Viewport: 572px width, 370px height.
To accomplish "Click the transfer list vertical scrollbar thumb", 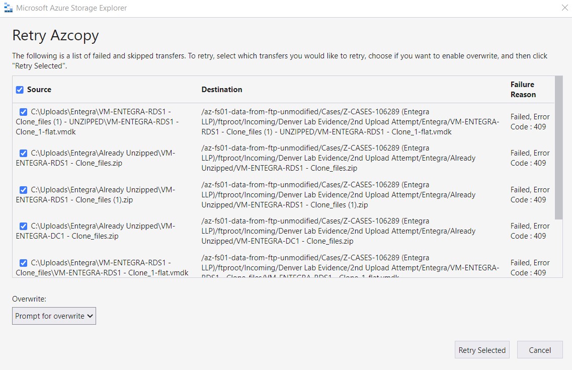I will pos(558,148).
